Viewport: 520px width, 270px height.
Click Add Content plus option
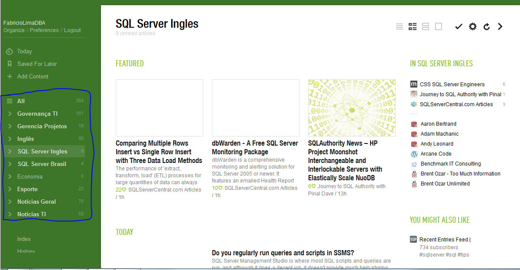32,76
